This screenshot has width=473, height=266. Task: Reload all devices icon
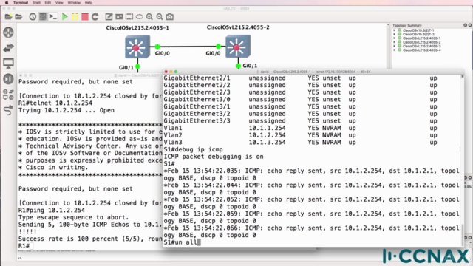pyautogui.click(x=95, y=16)
